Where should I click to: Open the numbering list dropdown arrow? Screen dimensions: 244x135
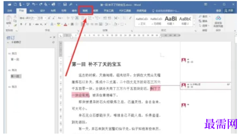93,18
